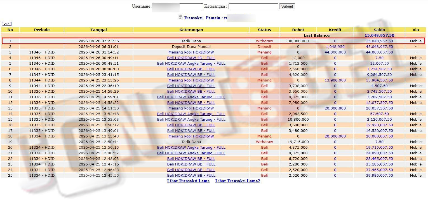This screenshot has width=428, height=217.
Task: Click the 30,000,000 debet amount
Action: tap(298, 41)
